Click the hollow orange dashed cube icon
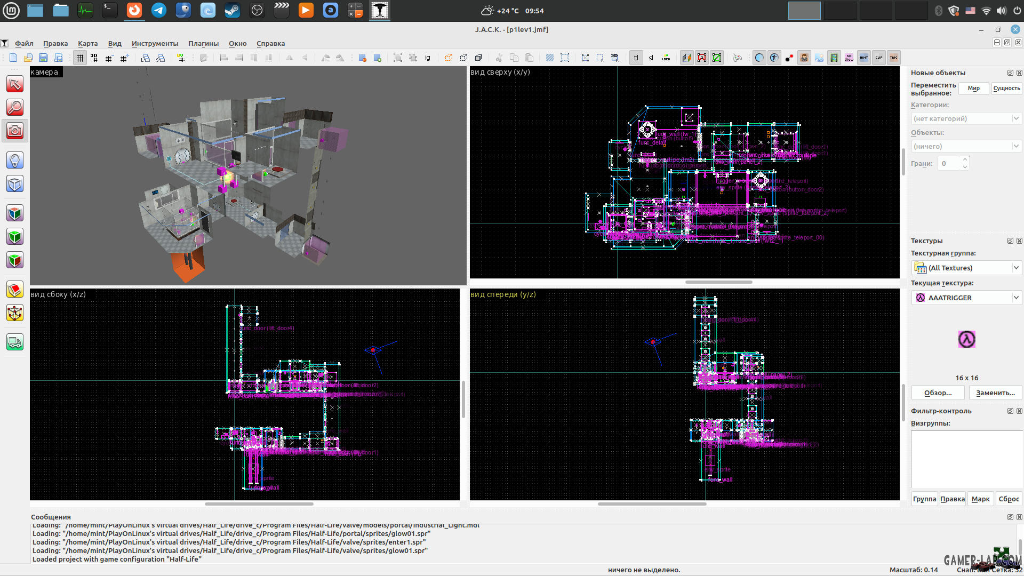The image size is (1024, 576). point(449,58)
